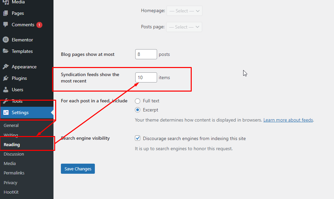Click the Templates folder icon
The width and height of the screenshot is (334, 199).
tap(6, 51)
